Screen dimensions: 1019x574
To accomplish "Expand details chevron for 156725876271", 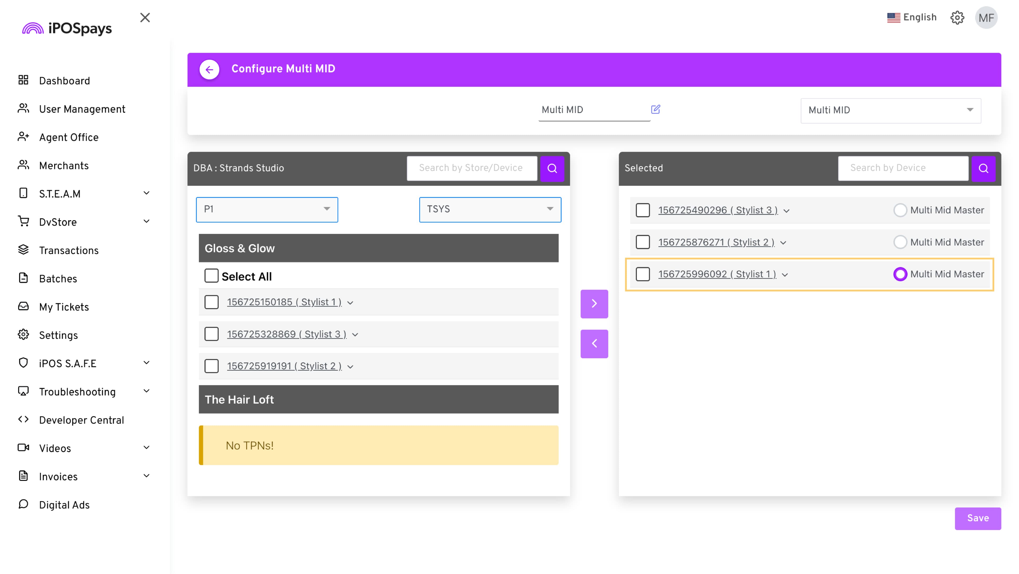I will pos(783,243).
